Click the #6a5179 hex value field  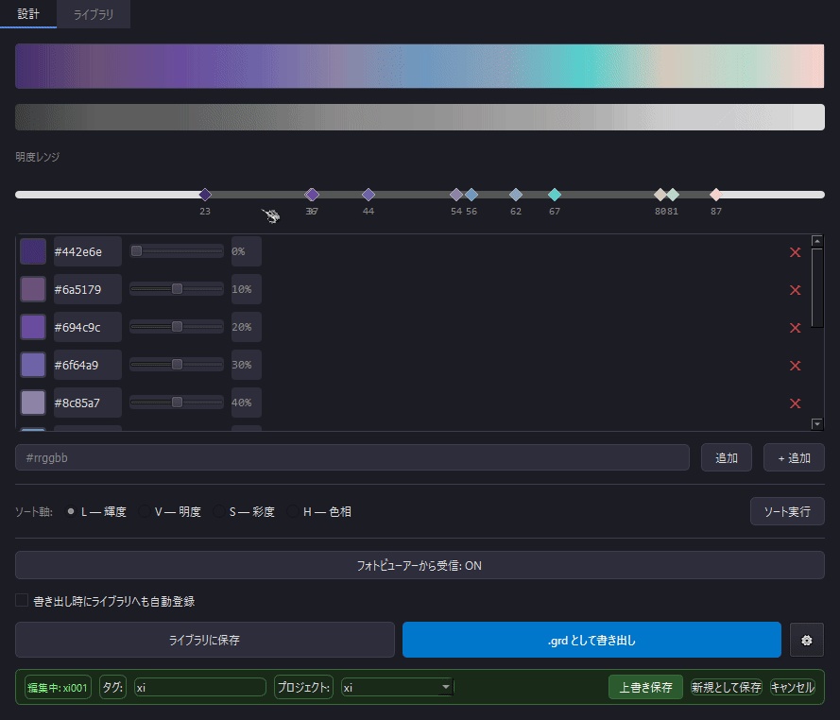click(x=87, y=289)
